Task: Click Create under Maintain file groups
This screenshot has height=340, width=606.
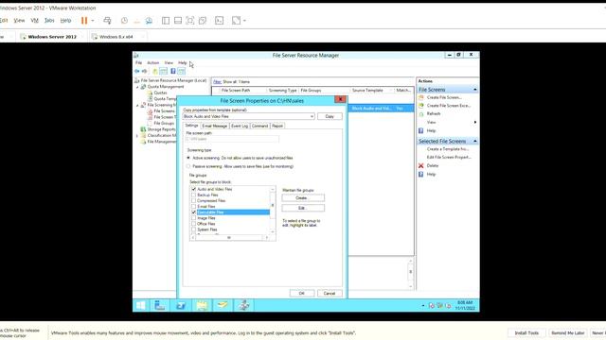Action: coord(303,198)
